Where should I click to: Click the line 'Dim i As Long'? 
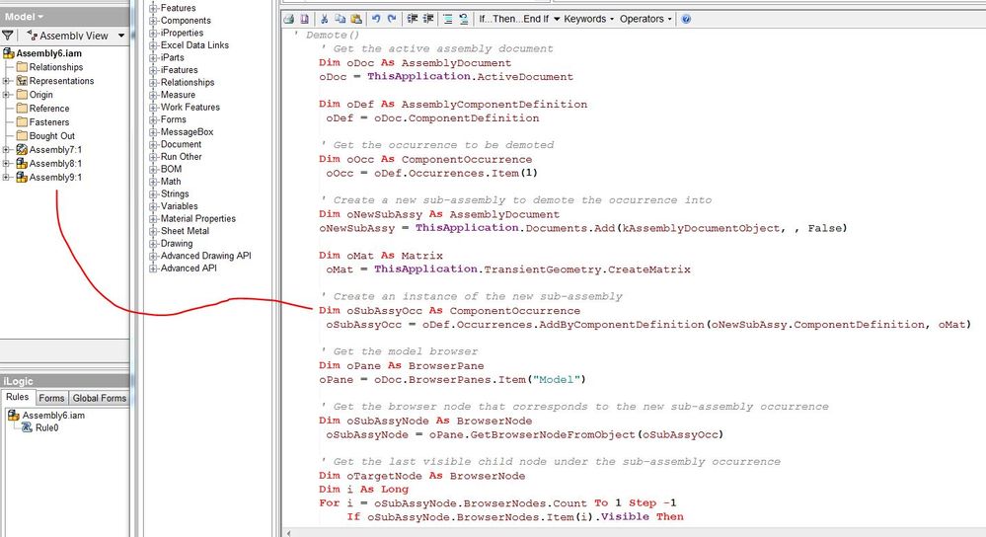point(363,490)
